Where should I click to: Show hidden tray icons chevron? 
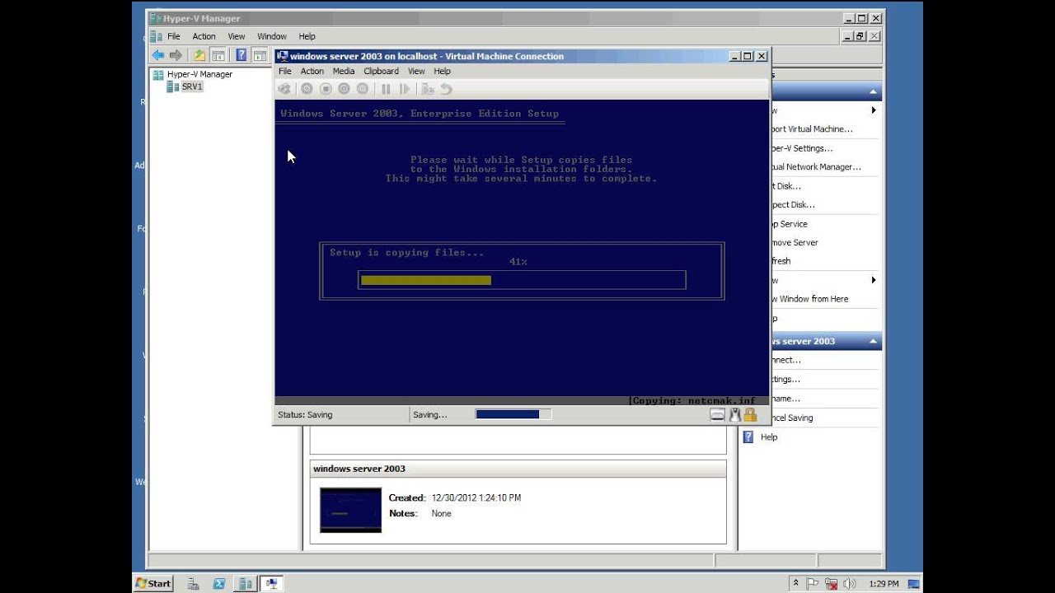tap(796, 583)
